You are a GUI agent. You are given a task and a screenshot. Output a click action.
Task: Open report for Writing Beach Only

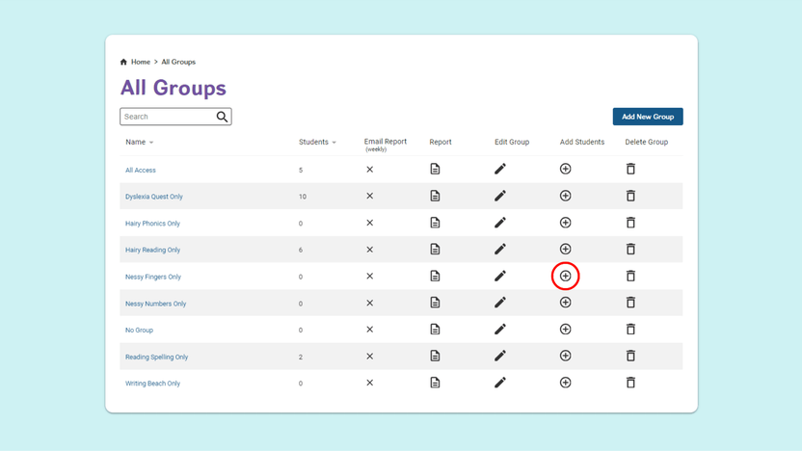click(435, 383)
